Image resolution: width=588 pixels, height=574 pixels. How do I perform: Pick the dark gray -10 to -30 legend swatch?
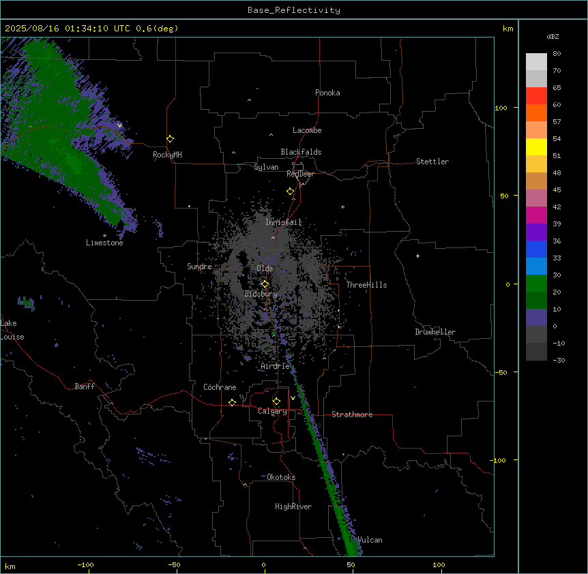click(x=536, y=352)
